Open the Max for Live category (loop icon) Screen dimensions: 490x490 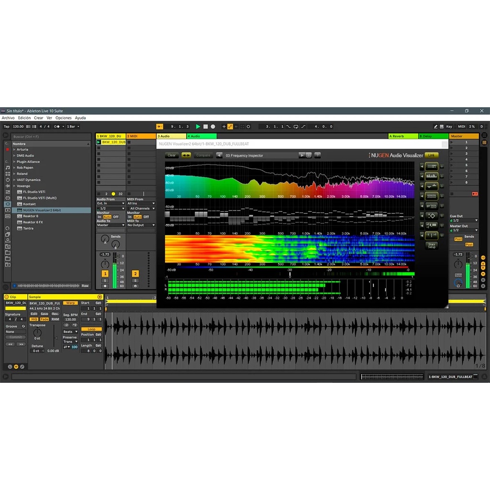(x=8, y=198)
